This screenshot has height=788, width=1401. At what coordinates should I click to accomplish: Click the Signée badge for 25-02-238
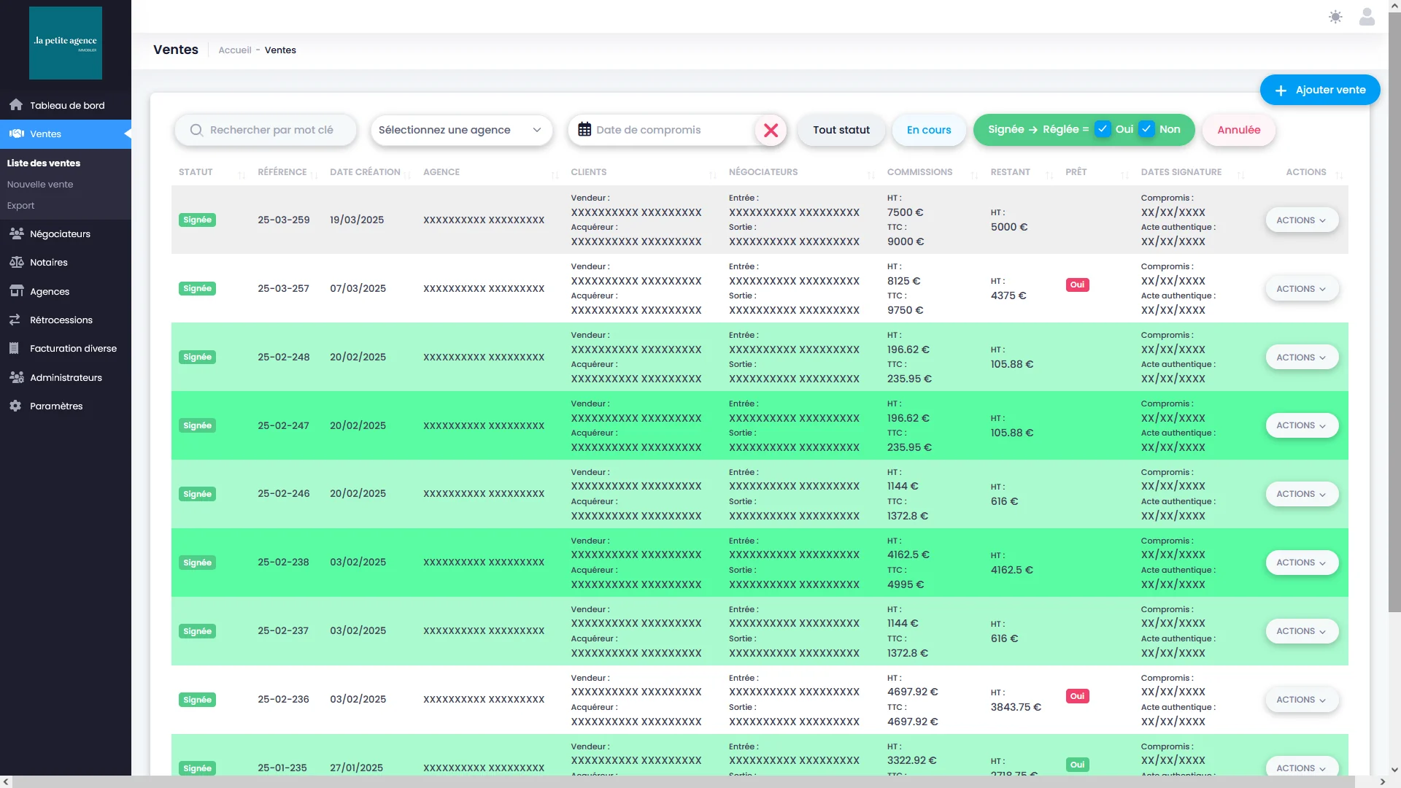(x=197, y=563)
